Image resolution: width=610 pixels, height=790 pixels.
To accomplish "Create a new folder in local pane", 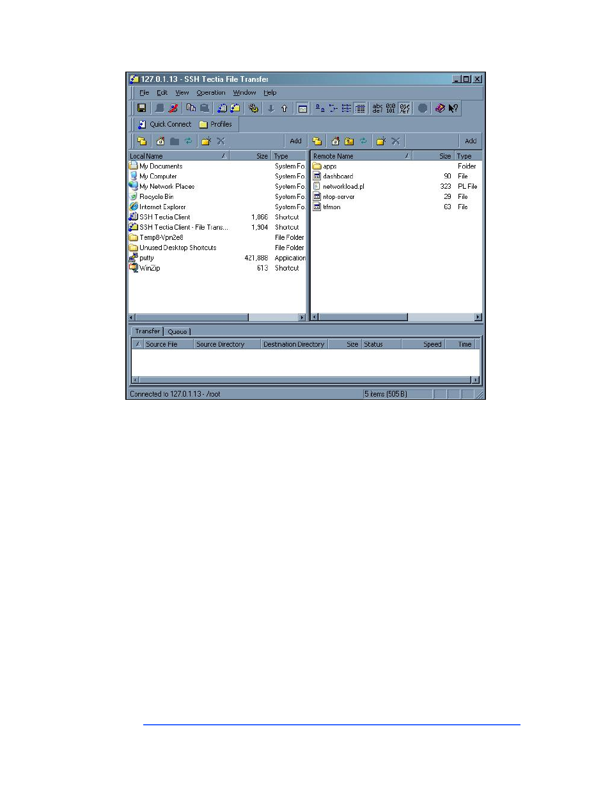I will point(206,141).
